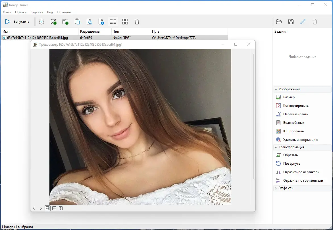Click the add images icon

(54, 21)
